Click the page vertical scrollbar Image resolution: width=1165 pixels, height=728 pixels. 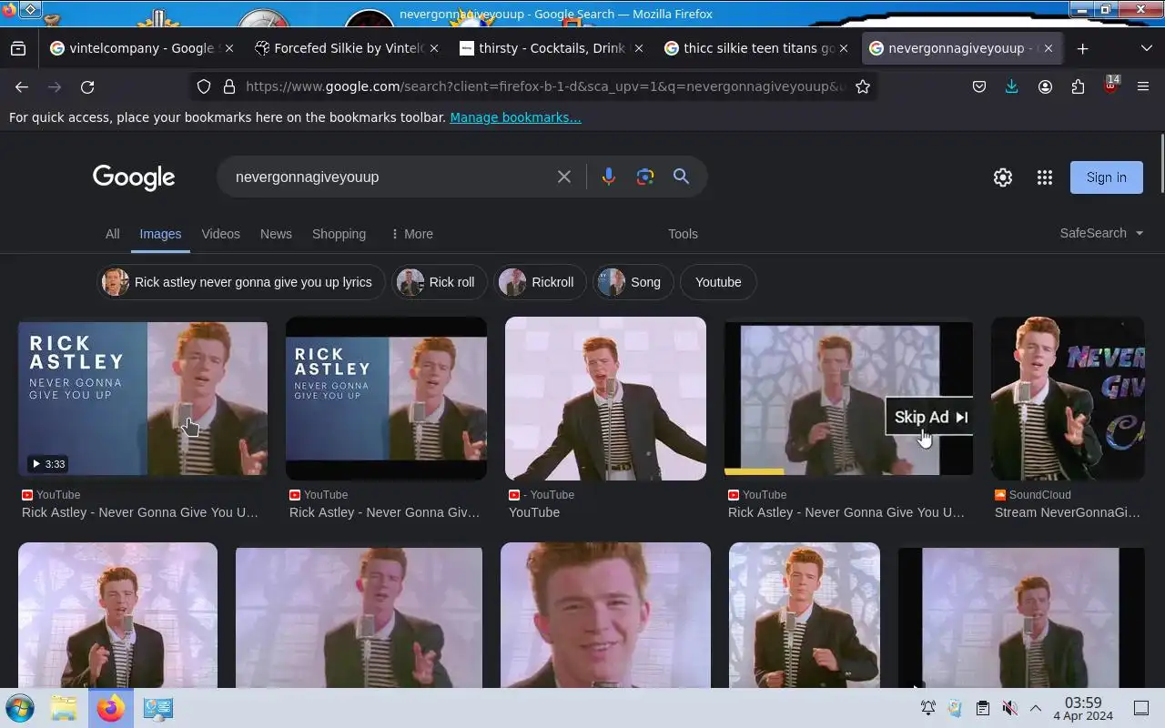click(x=1161, y=164)
